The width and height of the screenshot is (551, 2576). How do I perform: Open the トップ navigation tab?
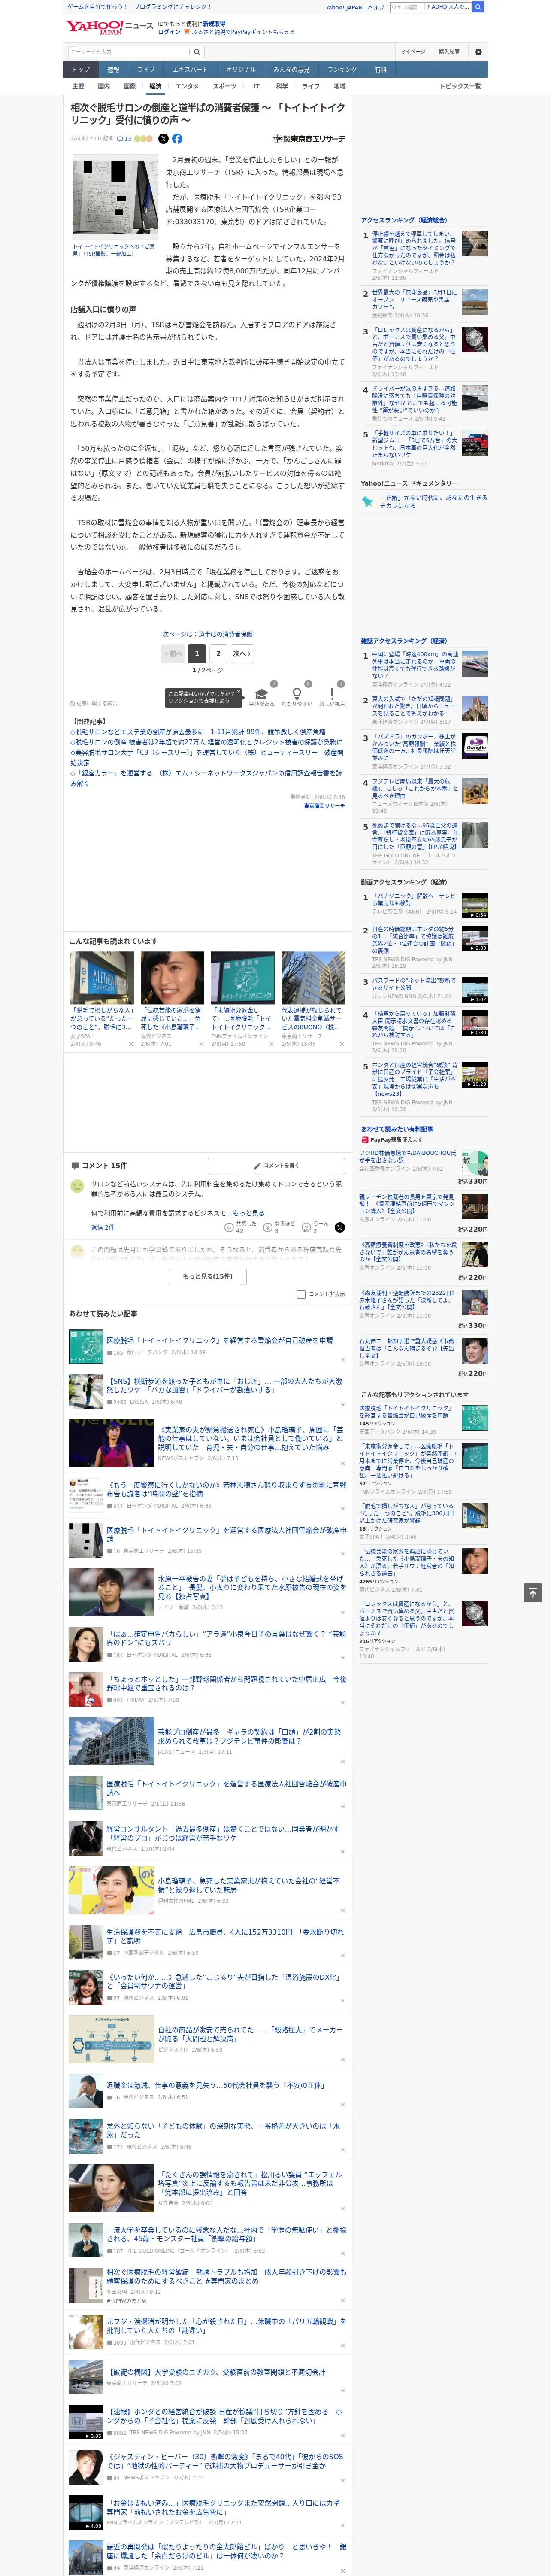click(x=81, y=69)
